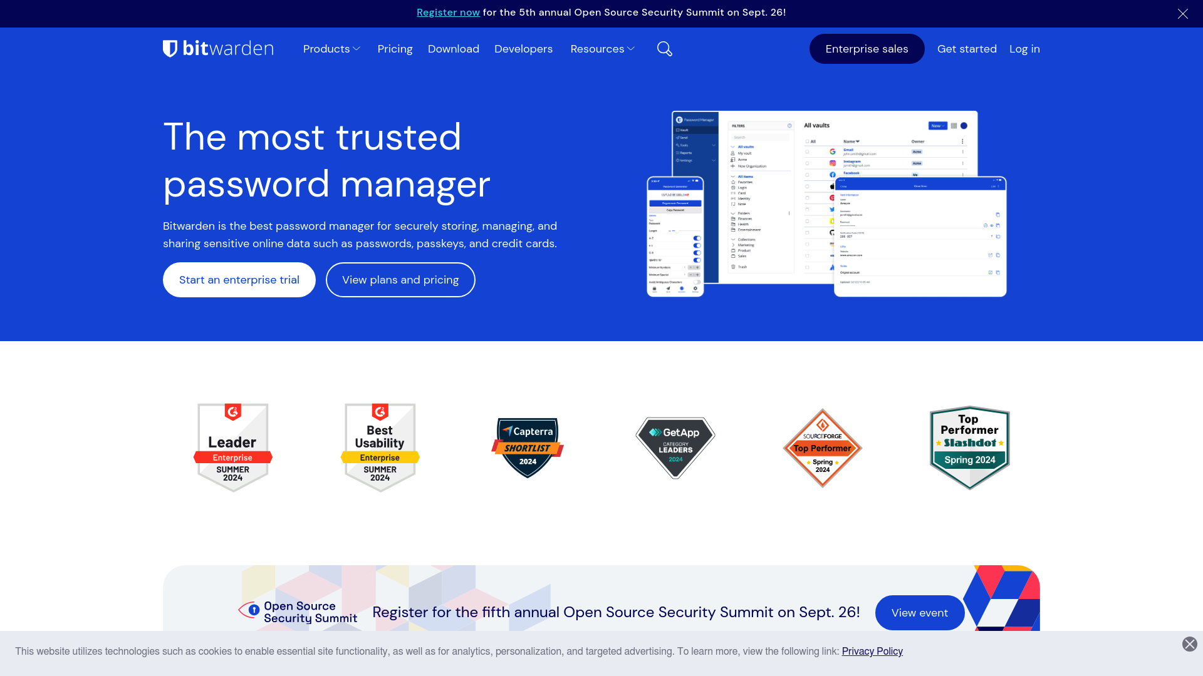Click the search magnifying glass icon

click(664, 49)
